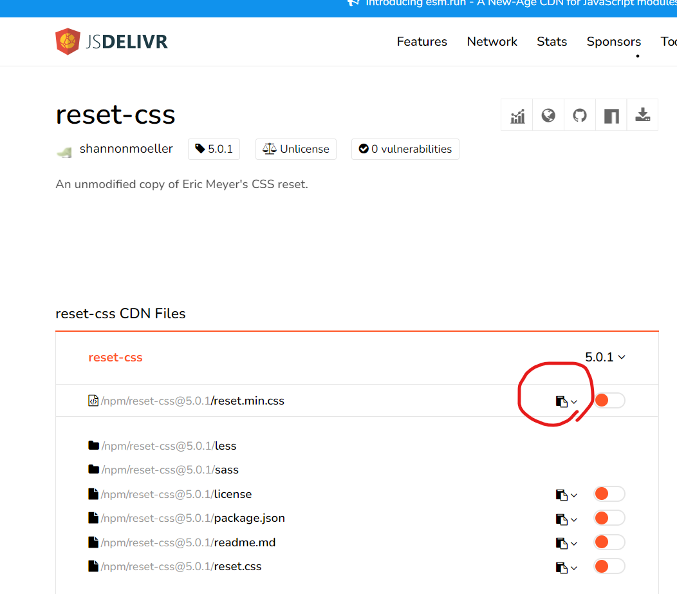Open the less folder link

click(x=169, y=446)
